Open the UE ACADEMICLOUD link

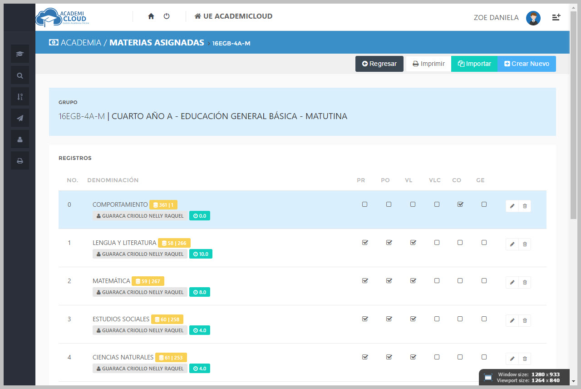233,16
